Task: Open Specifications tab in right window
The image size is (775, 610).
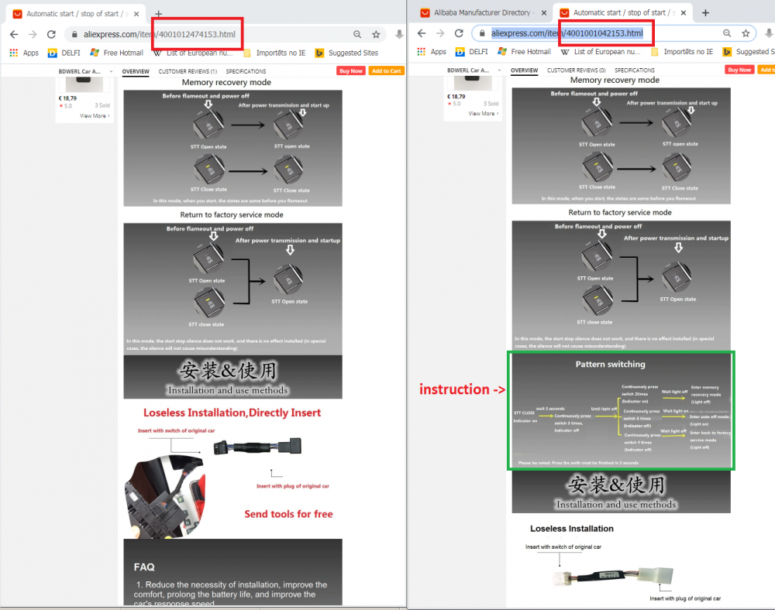Action: pyautogui.click(x=635, y=70)
